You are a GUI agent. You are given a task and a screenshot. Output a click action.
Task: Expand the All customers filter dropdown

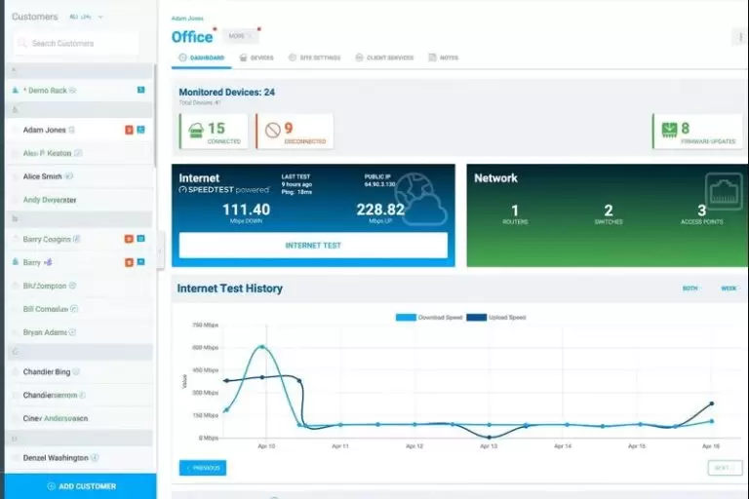coord(87,17)
